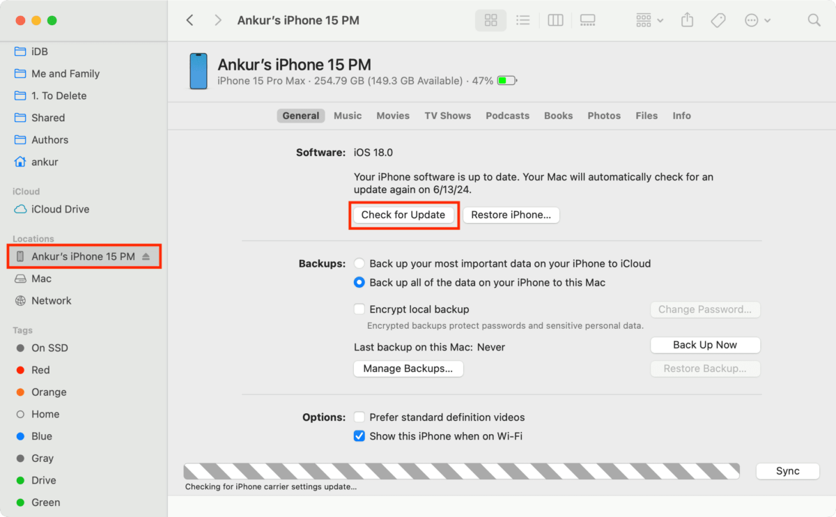Eject Ankur's iPhone 15 PM

click(x=146, y=256)
